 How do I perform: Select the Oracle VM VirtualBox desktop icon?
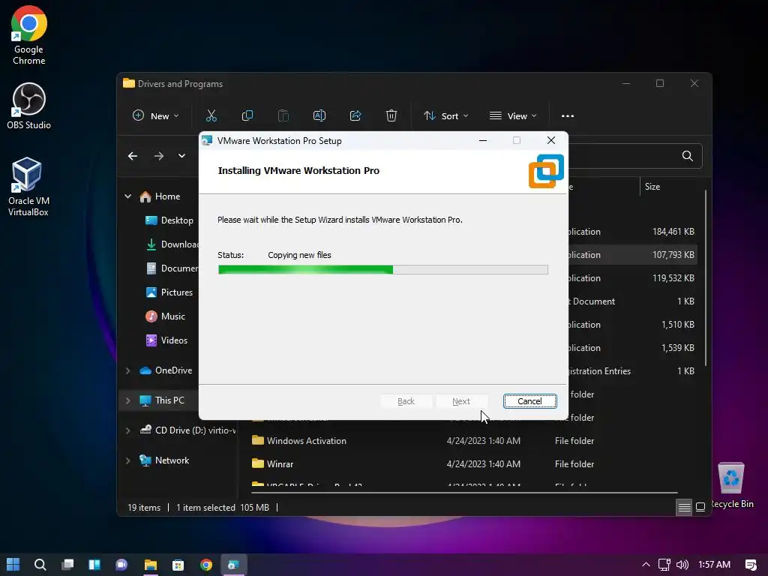point(28,187)
